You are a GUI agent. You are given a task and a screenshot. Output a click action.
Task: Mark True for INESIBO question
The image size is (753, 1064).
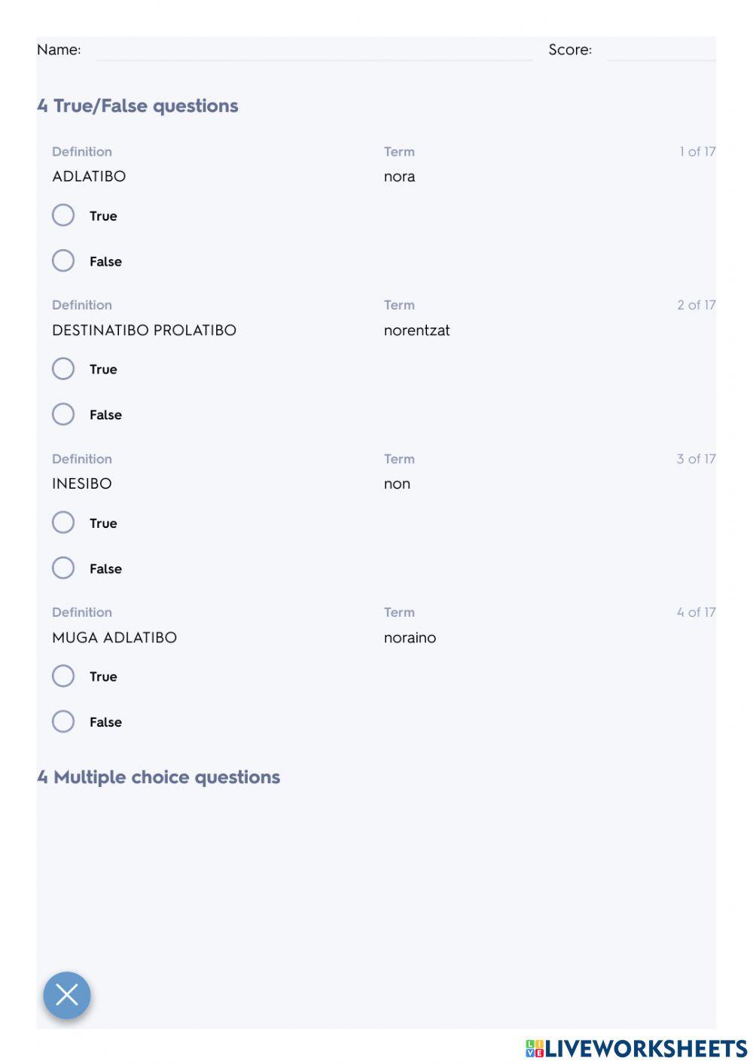[63, 523]
